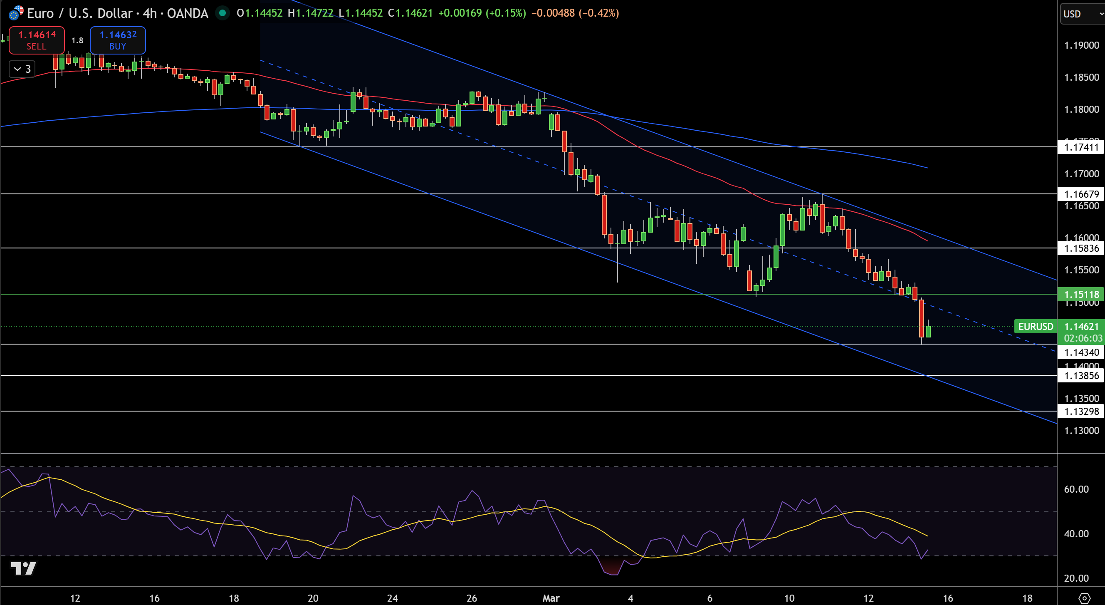Expand the collapsed indicators legend showing 3
Screen dimensions: 1105x605
(x=22, y=69)
